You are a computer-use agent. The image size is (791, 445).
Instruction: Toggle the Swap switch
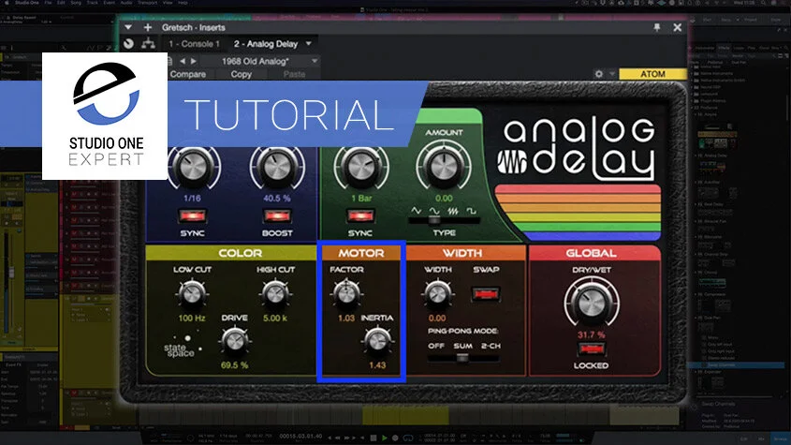coord(485,293)
